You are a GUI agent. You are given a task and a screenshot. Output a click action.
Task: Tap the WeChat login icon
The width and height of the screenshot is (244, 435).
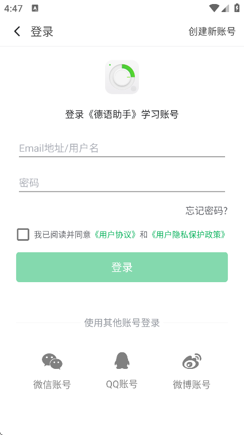(52, 361)
